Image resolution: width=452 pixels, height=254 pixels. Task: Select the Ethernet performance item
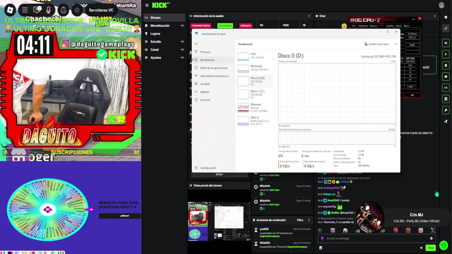(x=254, y=108)
